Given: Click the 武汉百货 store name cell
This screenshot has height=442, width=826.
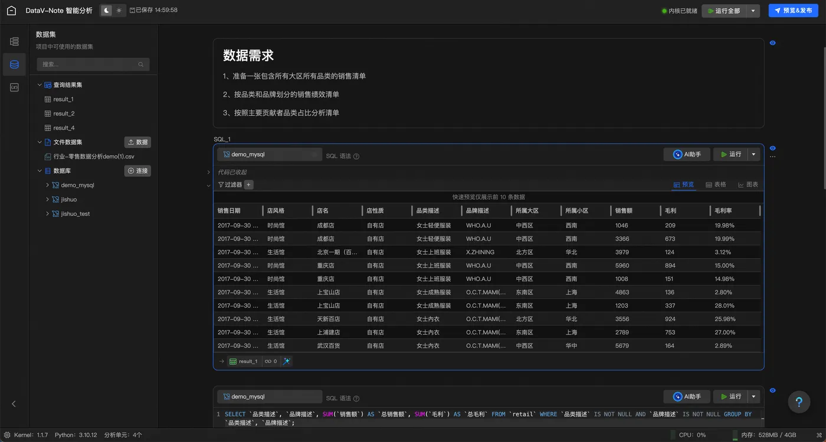Looking at the screenshot, I should (337, 346).
